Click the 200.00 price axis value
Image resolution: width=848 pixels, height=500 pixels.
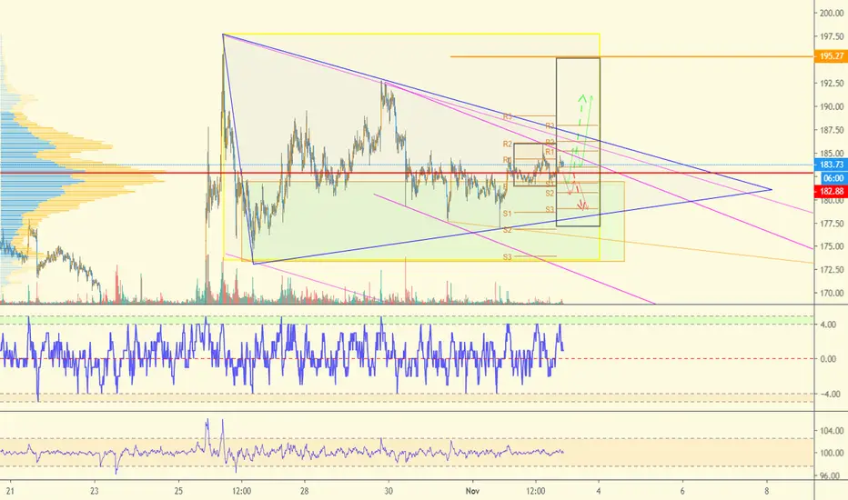pyautogui.click(x=832, y=13)
